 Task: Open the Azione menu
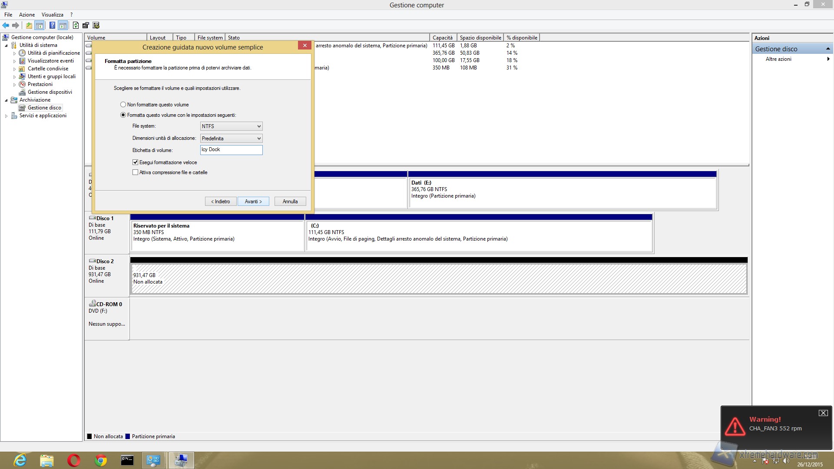26,15
